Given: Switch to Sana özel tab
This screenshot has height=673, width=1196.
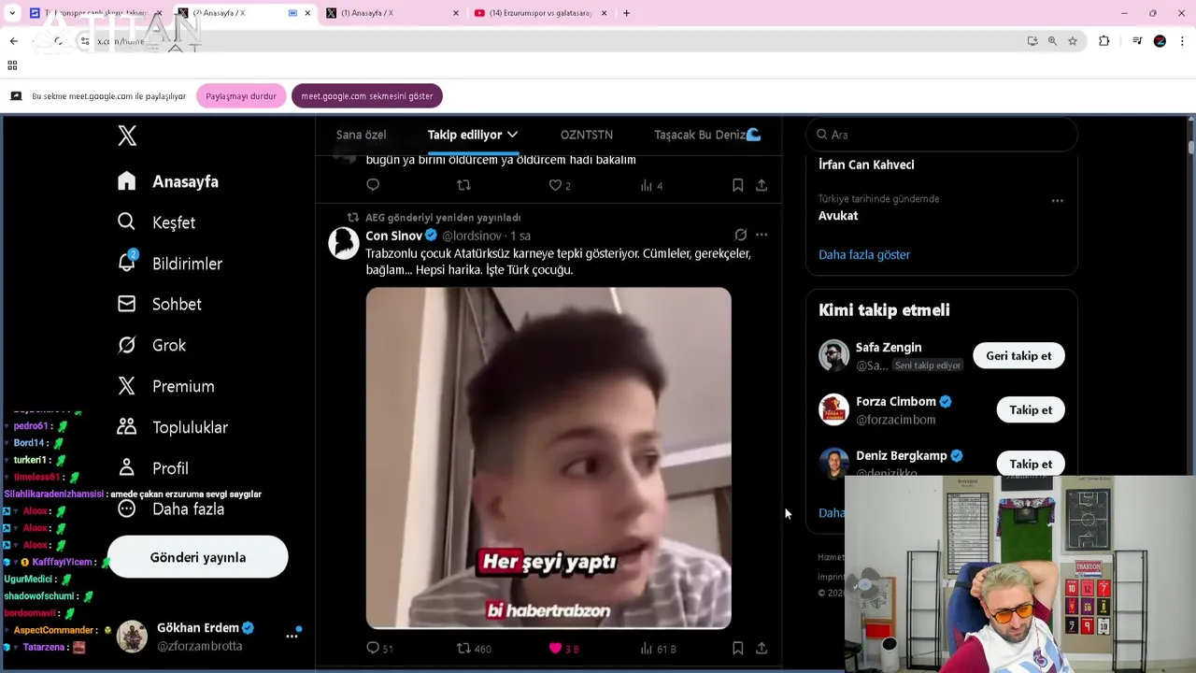Looking at the screenshot, I should [x=361, y=135].
